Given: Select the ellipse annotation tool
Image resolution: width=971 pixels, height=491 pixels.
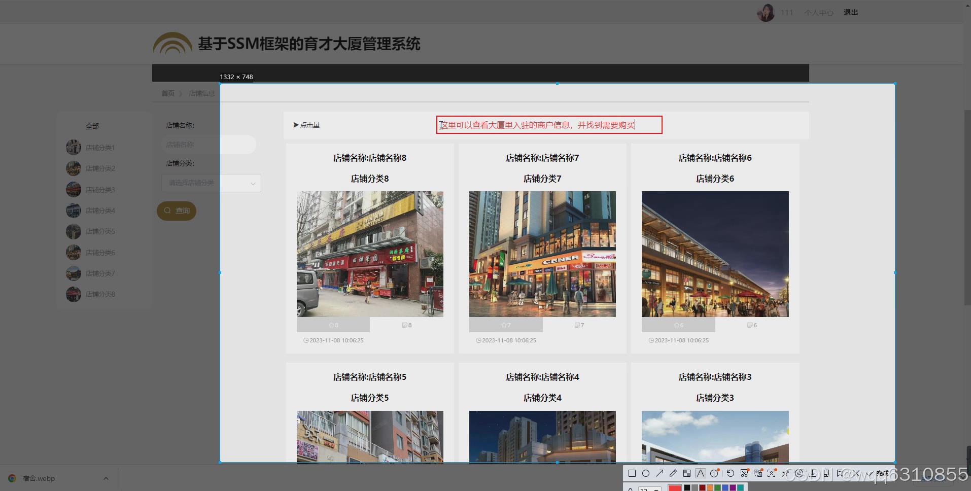Looking at the screenshot, I should pos(646,473).
